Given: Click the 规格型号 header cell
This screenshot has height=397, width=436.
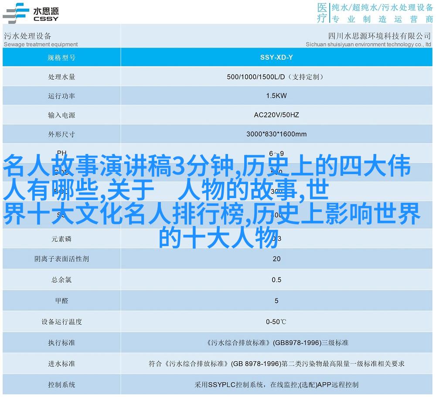Looking at the screenshot, I should click(x=61, y=58).
